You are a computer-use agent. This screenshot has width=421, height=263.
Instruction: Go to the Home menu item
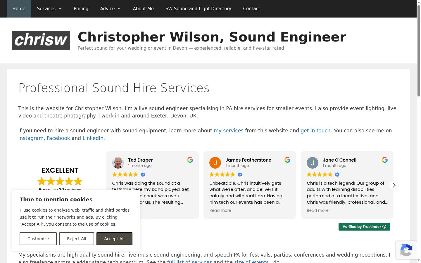tap(19, 9)
